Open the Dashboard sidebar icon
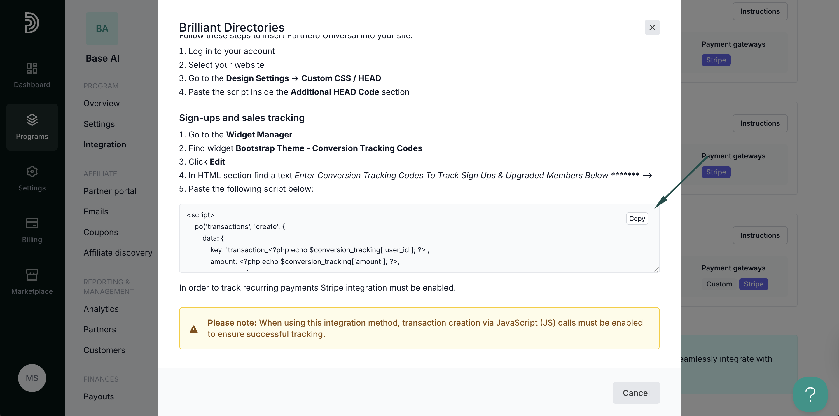Screen dimensions: 839x416 [x=32, y=69]
